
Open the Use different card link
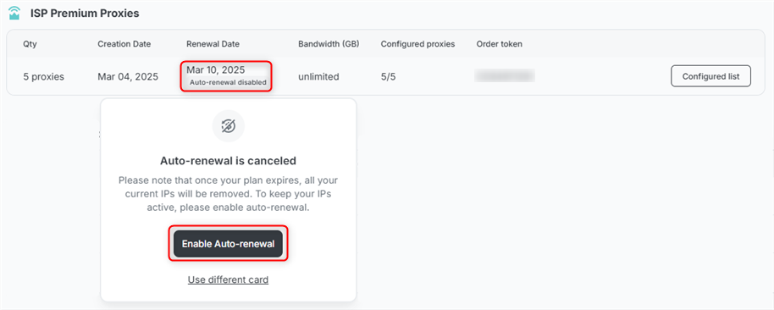(228, 280)
